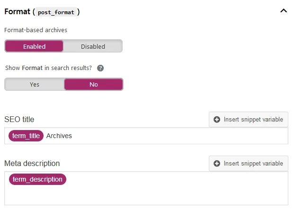Insert snippet variable for Meta description
295x210 pixels.
(x=248, y=164)
